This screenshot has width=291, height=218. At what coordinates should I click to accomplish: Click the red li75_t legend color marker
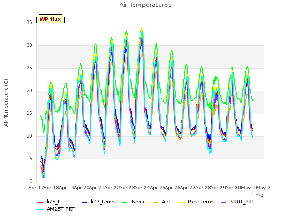click(x=40, y=203)
